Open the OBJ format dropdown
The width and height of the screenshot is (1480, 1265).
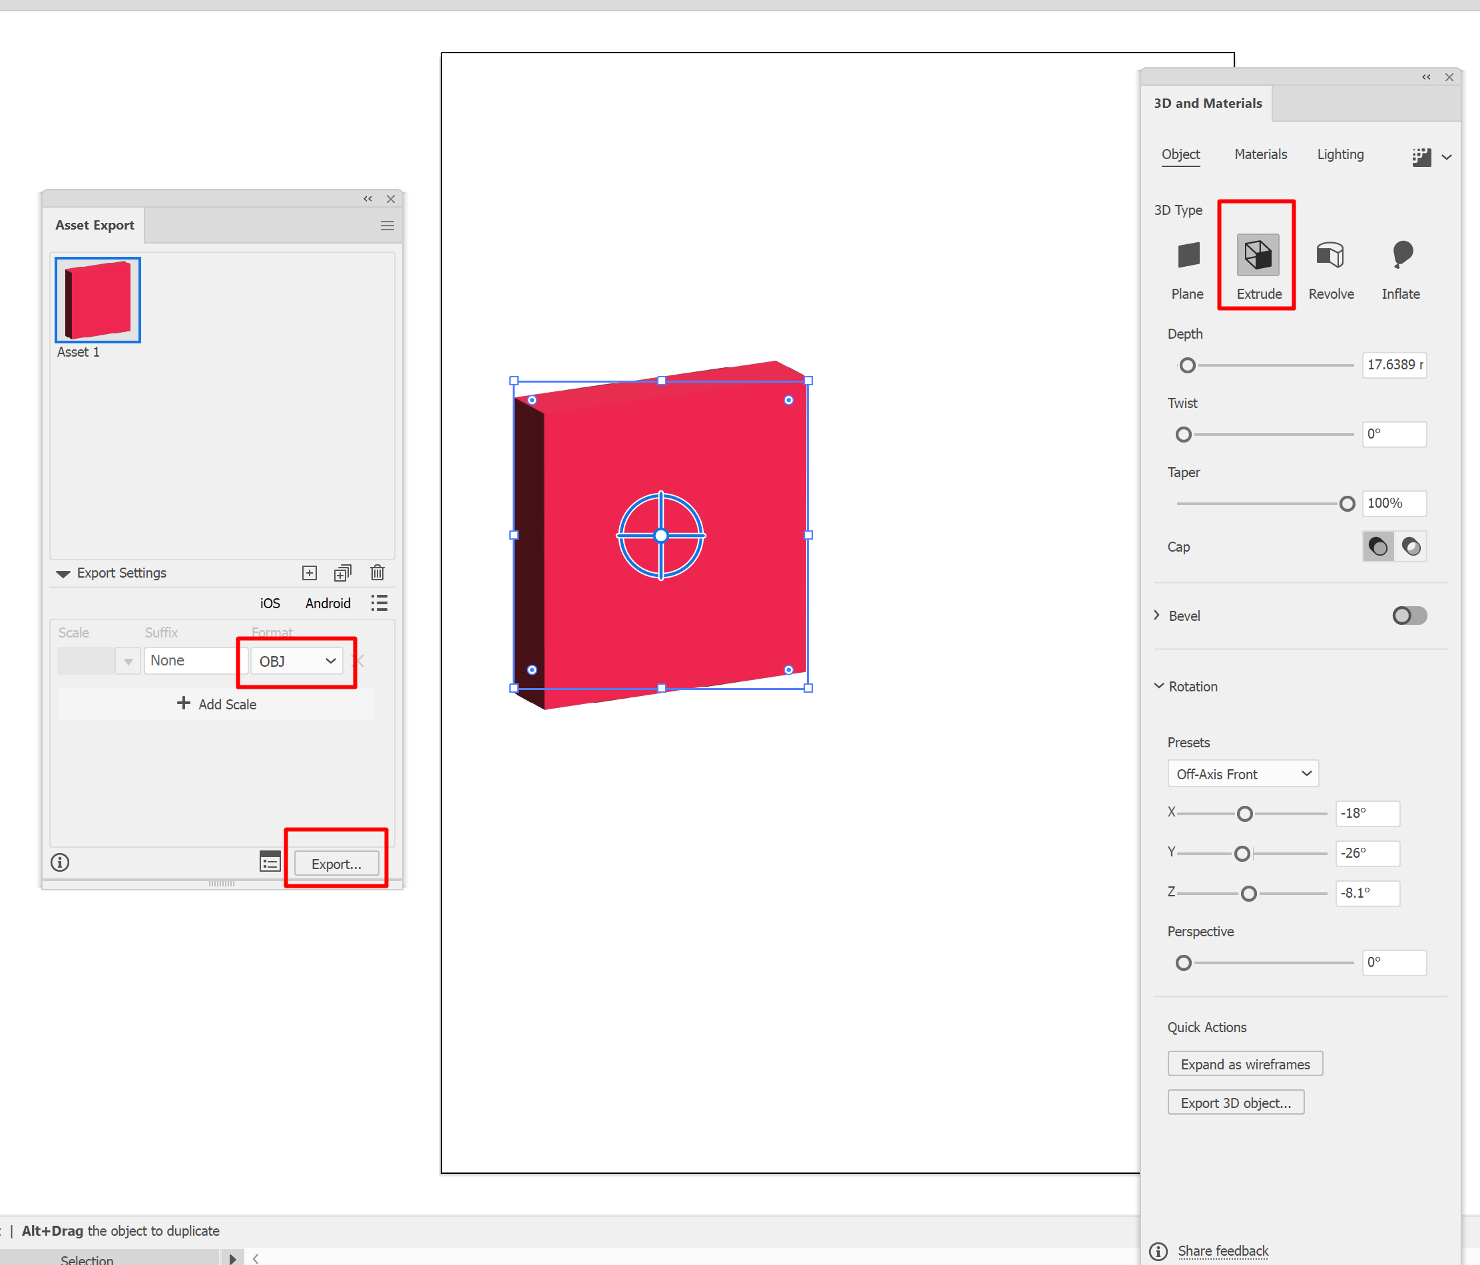click(x=297, y=661)
